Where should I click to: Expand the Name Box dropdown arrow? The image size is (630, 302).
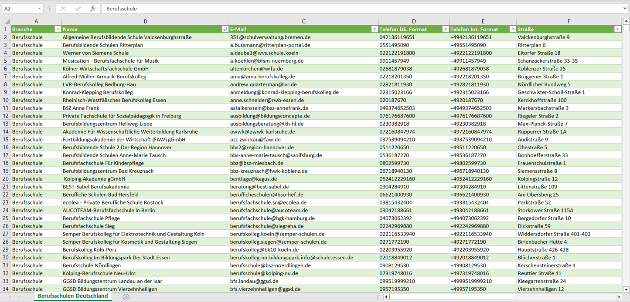point(39,9)
